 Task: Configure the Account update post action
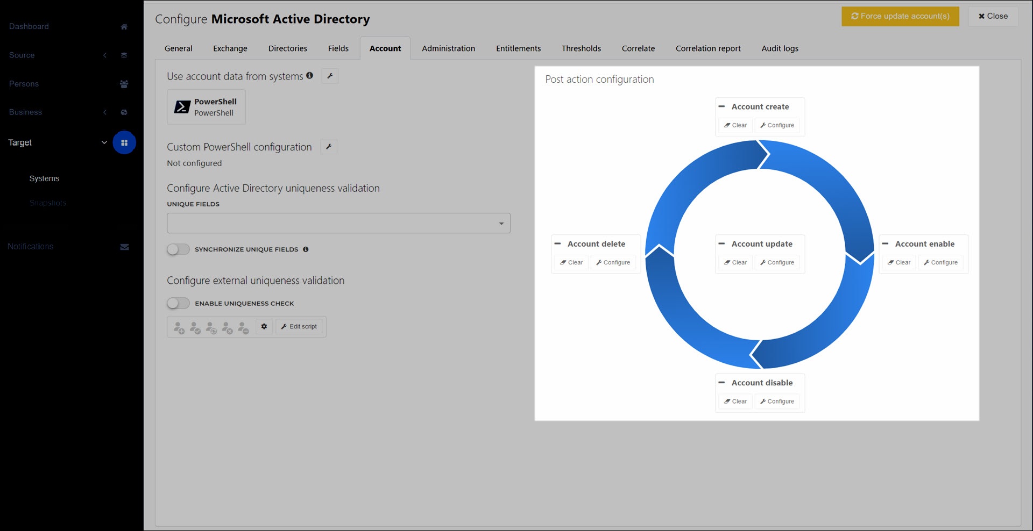777,262
